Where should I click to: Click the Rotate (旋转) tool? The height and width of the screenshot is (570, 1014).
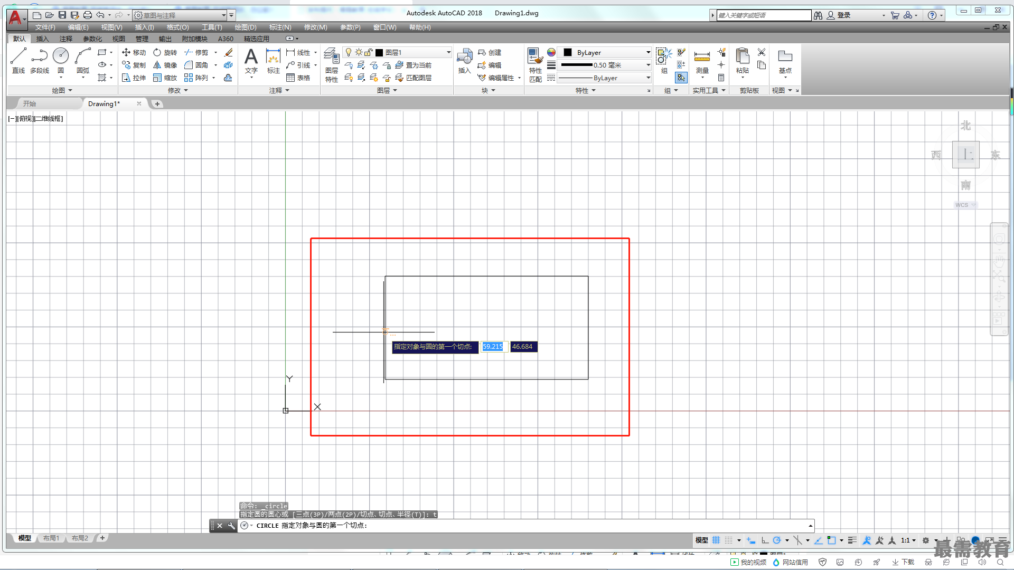coord(165,52)
